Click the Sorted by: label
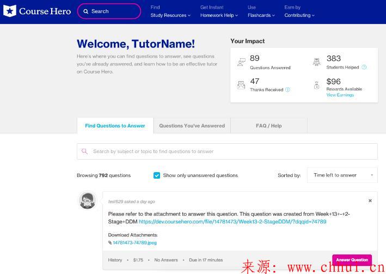Viewport: 386px width, 274px height. coord(289,175)
